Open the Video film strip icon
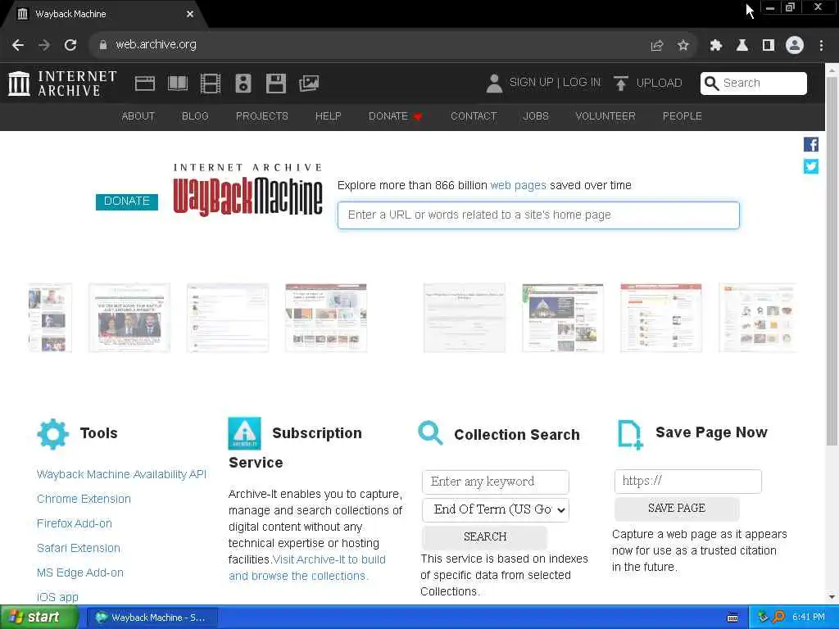 [x=211, y=84]
